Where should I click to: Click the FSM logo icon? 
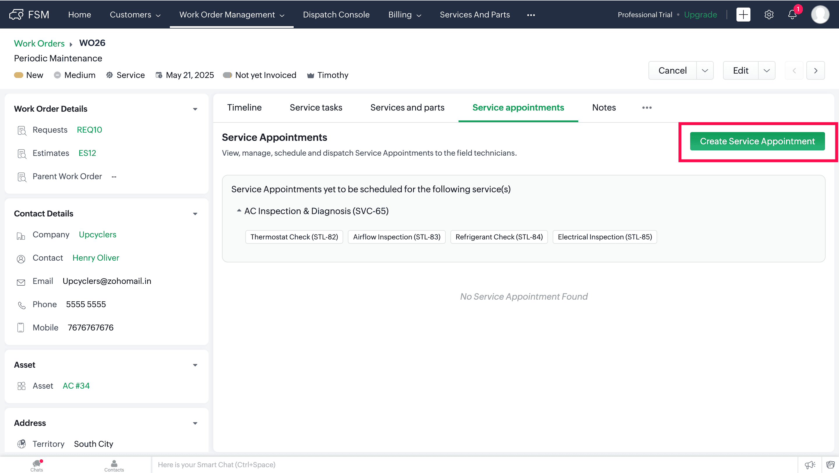pyautogui.click(x=16, y=15)
